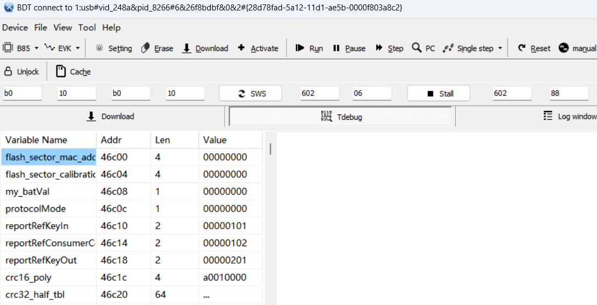Image resolution: width=597 pixels, height=305 pixels.
Task: Click value 00000201 of reportRefKeyOut
Action: pos(230,260)
